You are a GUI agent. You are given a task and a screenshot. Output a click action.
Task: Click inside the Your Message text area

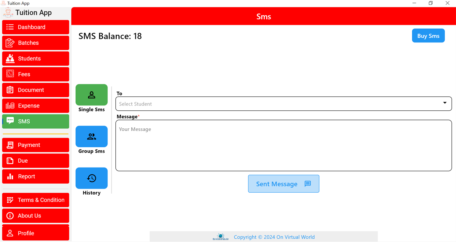coord(284,145)
